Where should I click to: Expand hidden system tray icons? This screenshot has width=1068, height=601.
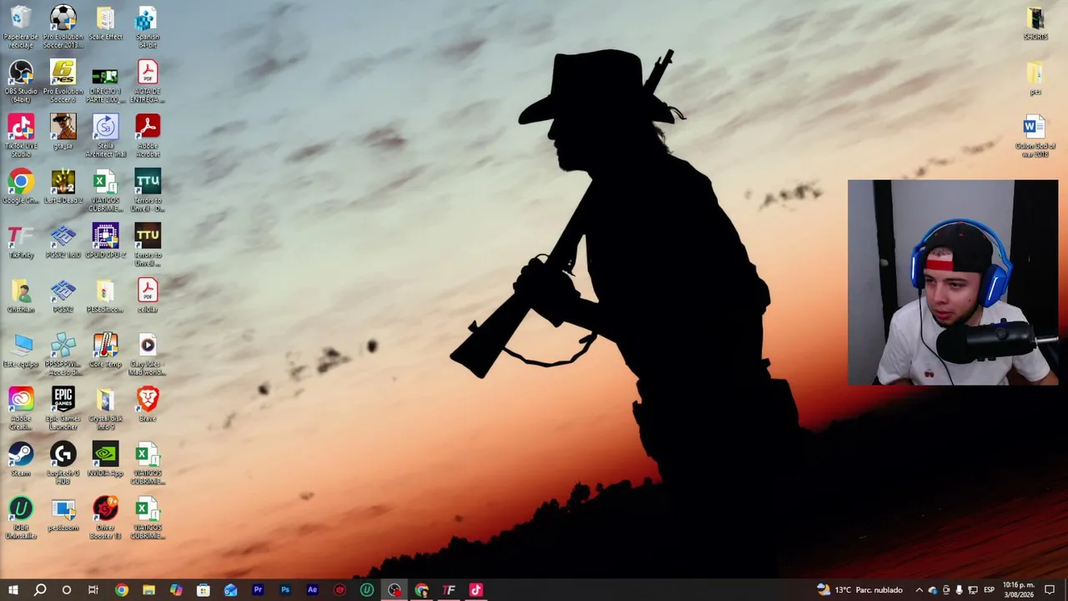(x=919, y=590)
